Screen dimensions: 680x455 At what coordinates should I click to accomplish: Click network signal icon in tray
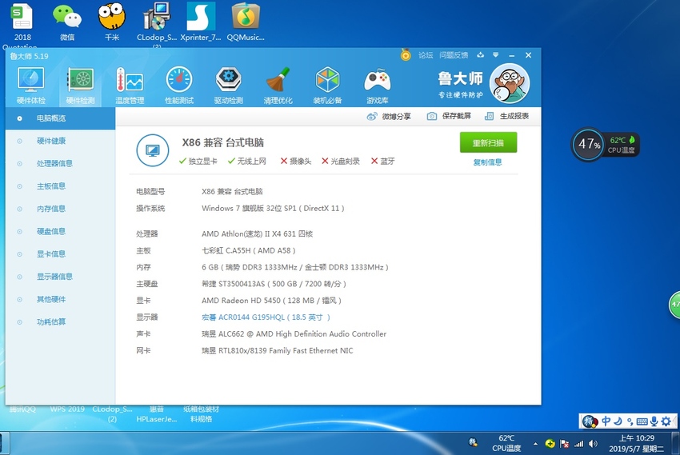pos(578,444)
